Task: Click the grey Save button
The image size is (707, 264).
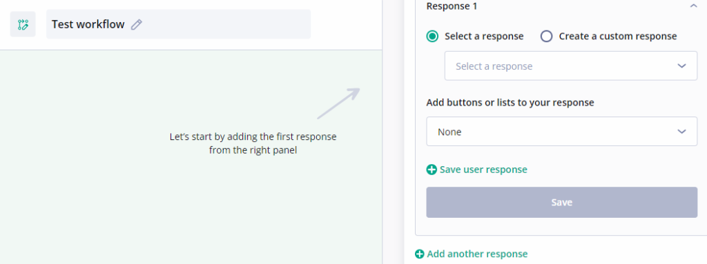Action: (562, 202)
